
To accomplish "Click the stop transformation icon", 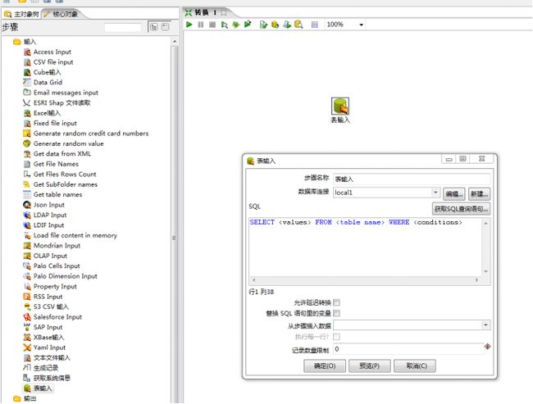I will [212, 25].
